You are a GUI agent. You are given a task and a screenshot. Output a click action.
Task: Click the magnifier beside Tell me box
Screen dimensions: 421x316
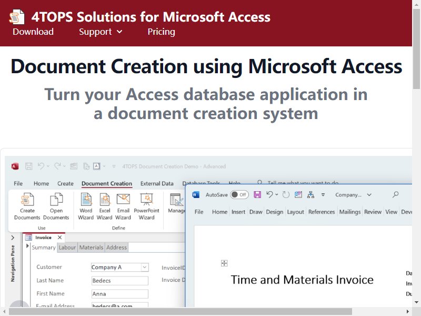tap(259, 183)
